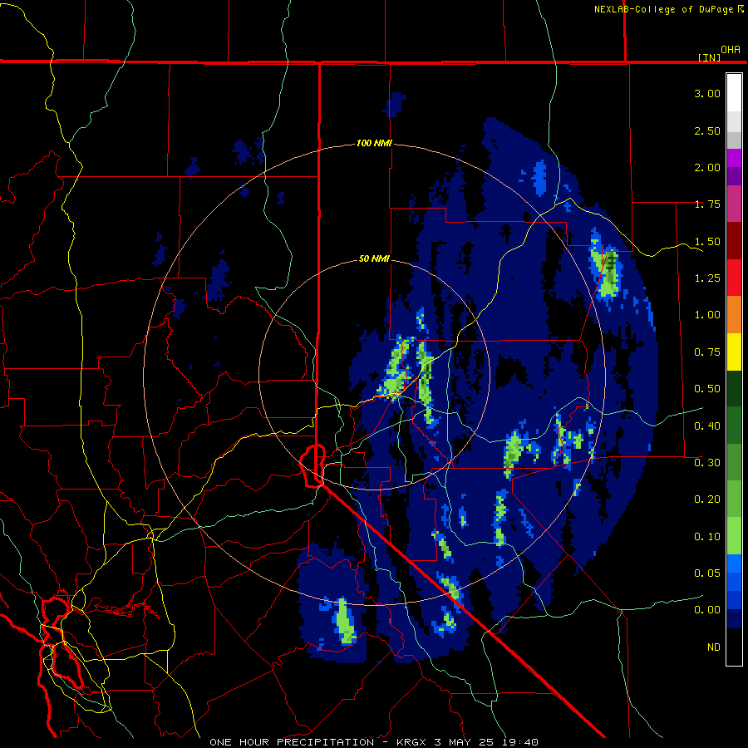Select the 1.50 legend value
Viewport: 748px width, 748px height.
tap(707, 241)
